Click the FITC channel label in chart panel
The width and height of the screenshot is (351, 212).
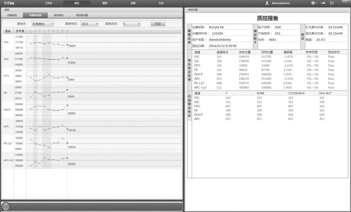pyautogui.click(x=7, y=76)
